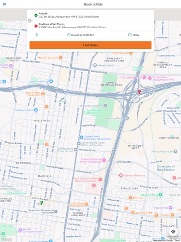This screenshot has width=181, height=242.
Task: Click Highland Pharmacy map icon
Action: pyautogui.click(x=121, y=175)
